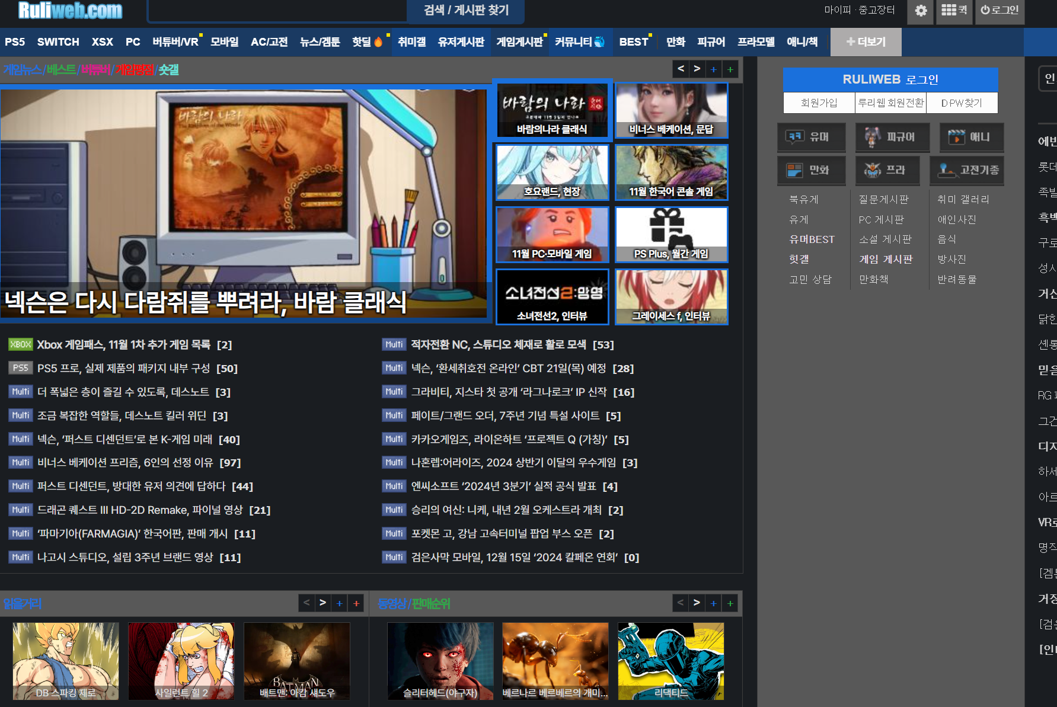Open the SWITCH menu

tap(58, 42)
